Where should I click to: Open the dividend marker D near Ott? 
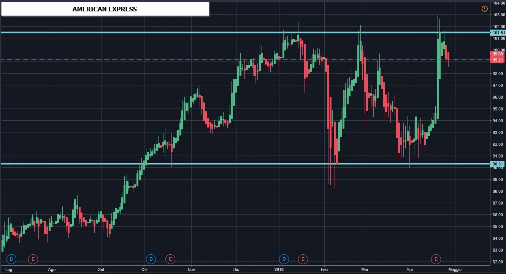point(151,259)
